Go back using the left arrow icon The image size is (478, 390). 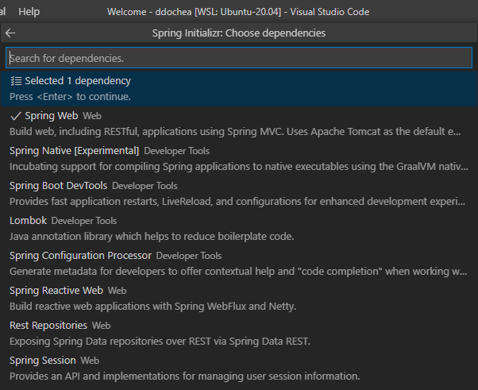point(10,33)
